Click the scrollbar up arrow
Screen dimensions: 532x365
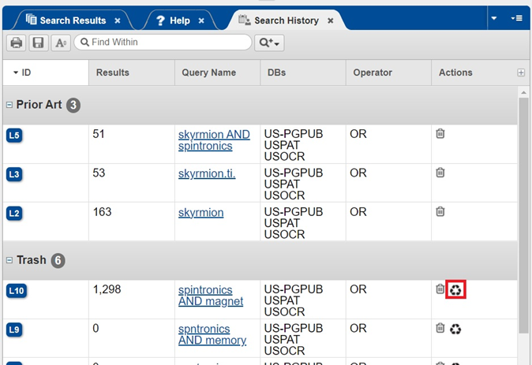(523, 92)
